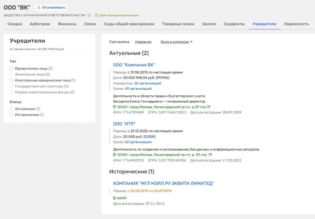Tick the Исторические status checkbox

(x=11, y=115)
